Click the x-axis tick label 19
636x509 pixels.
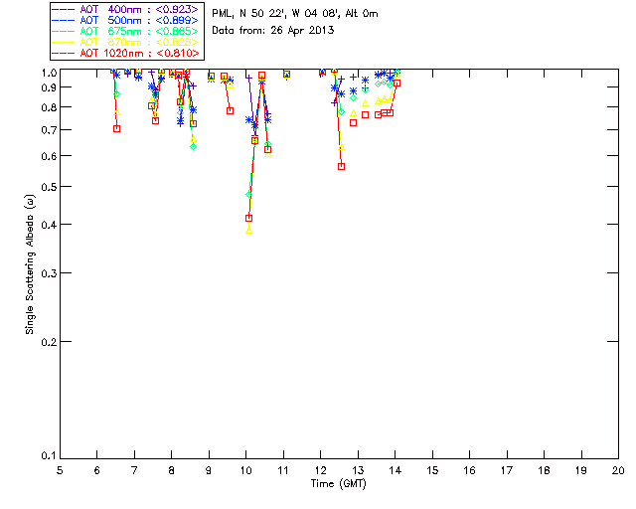coord(581,470)
